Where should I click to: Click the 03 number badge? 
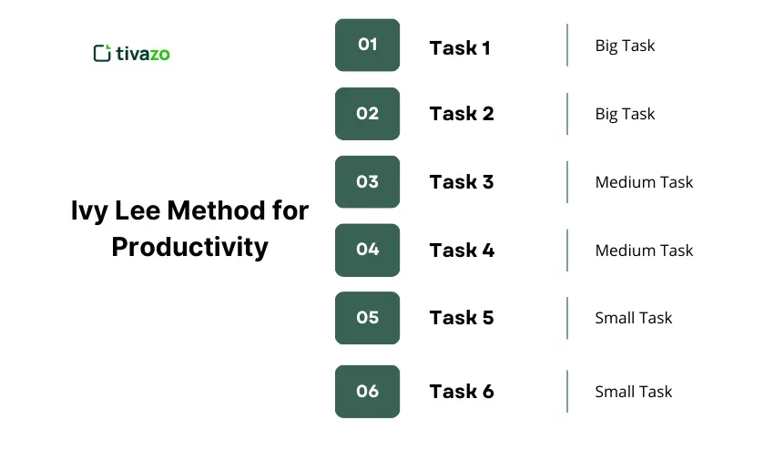[367, 182]
